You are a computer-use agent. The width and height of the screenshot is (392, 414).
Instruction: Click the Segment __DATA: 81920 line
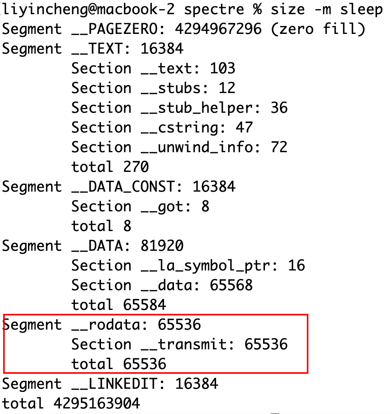pos(93,246)
